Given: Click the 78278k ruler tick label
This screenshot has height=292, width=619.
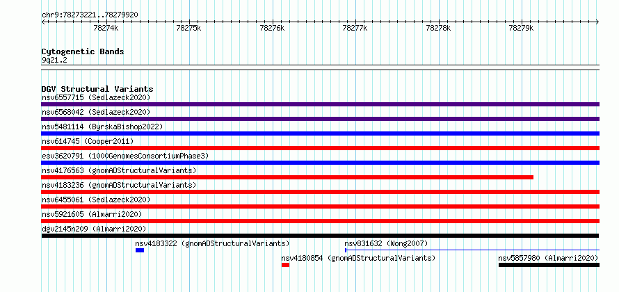Looking at the screenshot, I should click(x=438, y=28).
